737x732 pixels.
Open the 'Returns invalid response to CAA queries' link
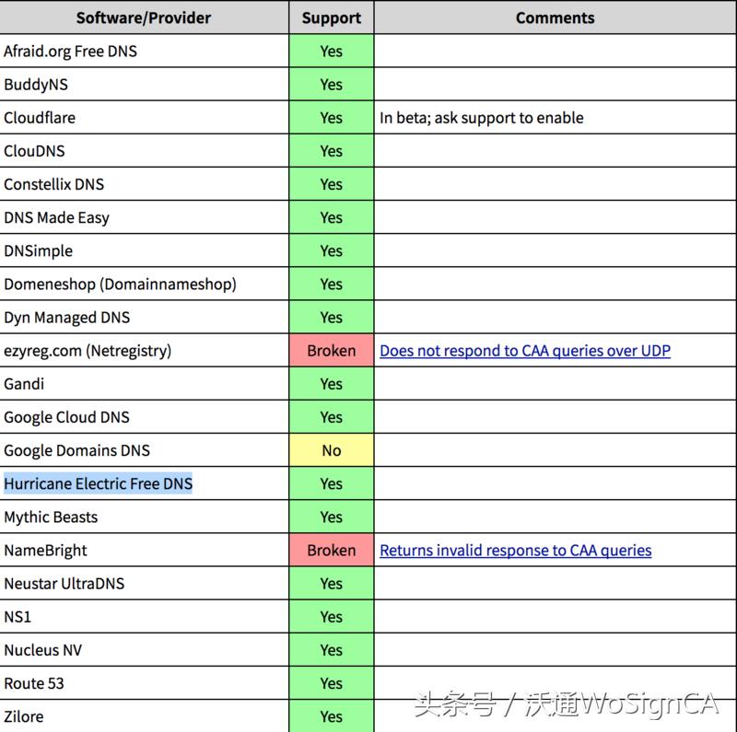(515, 551)
